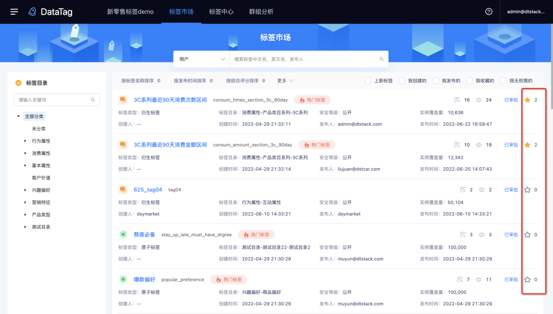Collapse the 全部分类 tree node

click(x=19, y=117)
